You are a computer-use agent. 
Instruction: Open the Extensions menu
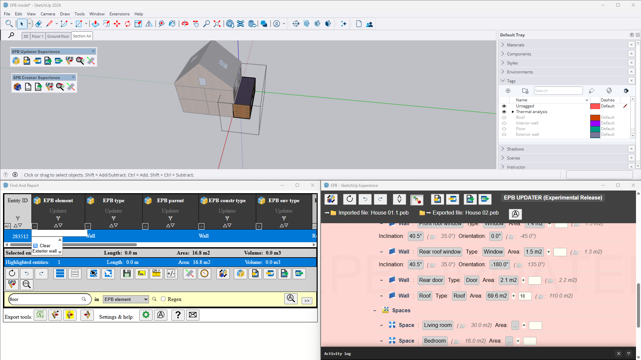click(119, 14)
